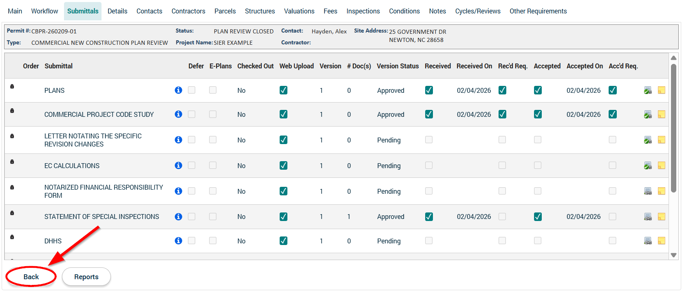Viewport: 682px width, 291px height.
Task: Open the Inspections tab
Action: pyautogui.click(x=363, y=11)
